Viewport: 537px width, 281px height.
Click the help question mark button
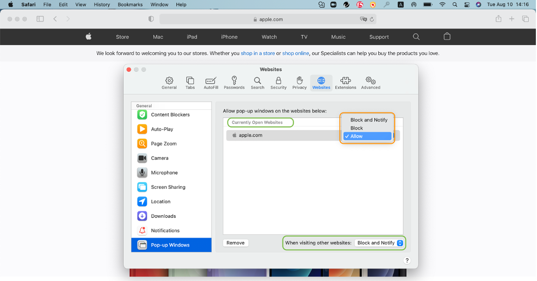click(407, 261)
